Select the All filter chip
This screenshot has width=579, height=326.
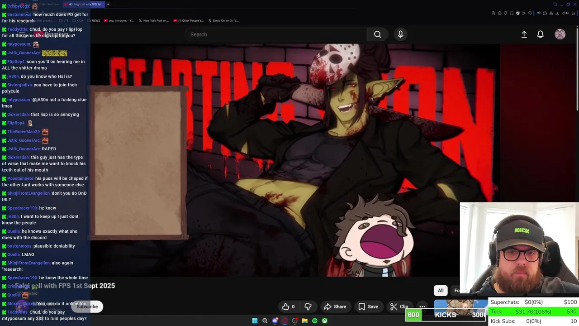tap(441, 291)
